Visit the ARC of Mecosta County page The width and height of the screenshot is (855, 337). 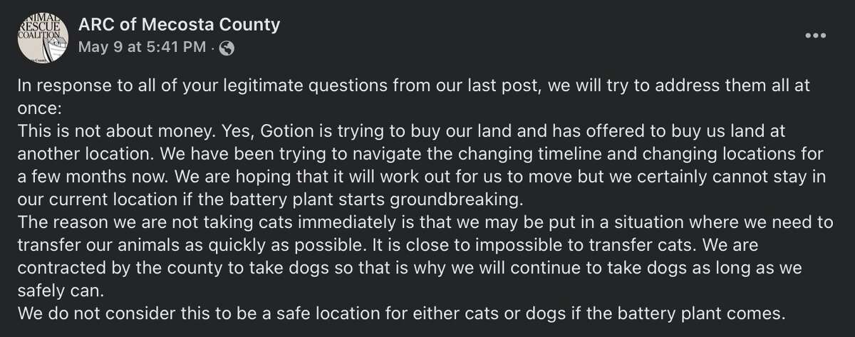point(178,26)
